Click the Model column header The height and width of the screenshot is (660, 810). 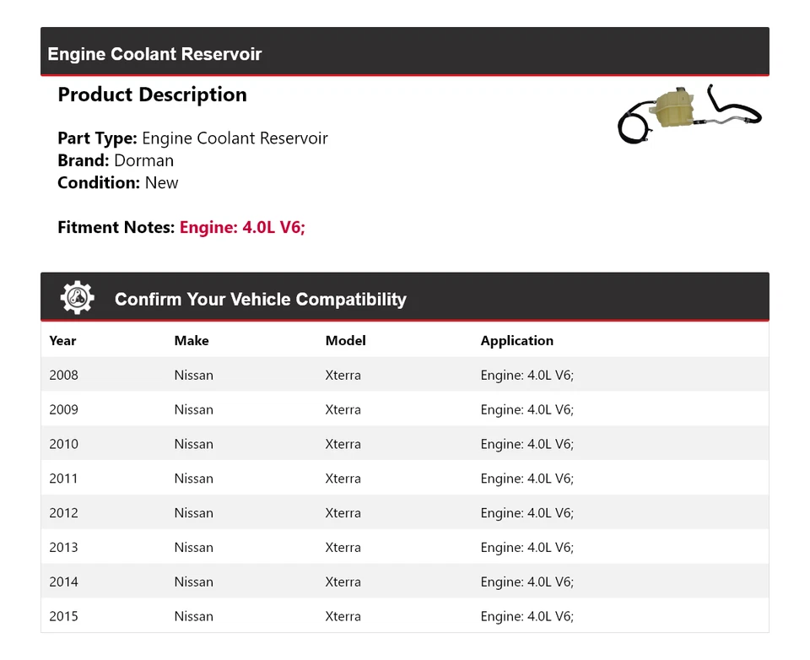point(345,341)
